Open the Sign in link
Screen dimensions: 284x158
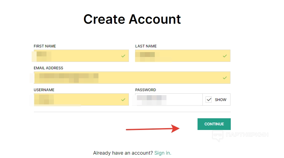pos(163,153)
